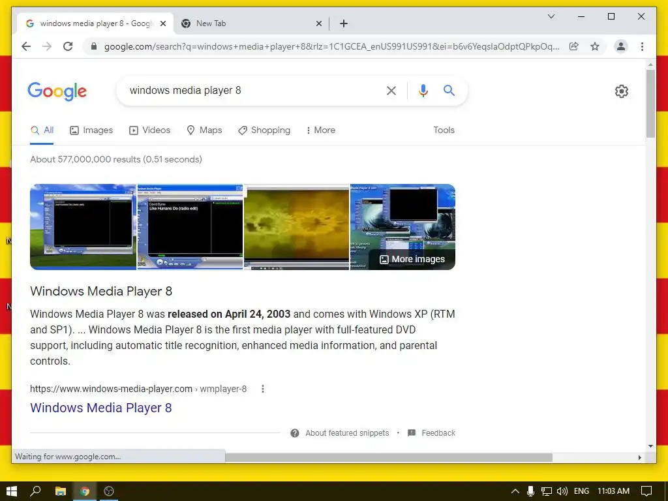
Task: Select the All results tab
Action: pos(42,130)
